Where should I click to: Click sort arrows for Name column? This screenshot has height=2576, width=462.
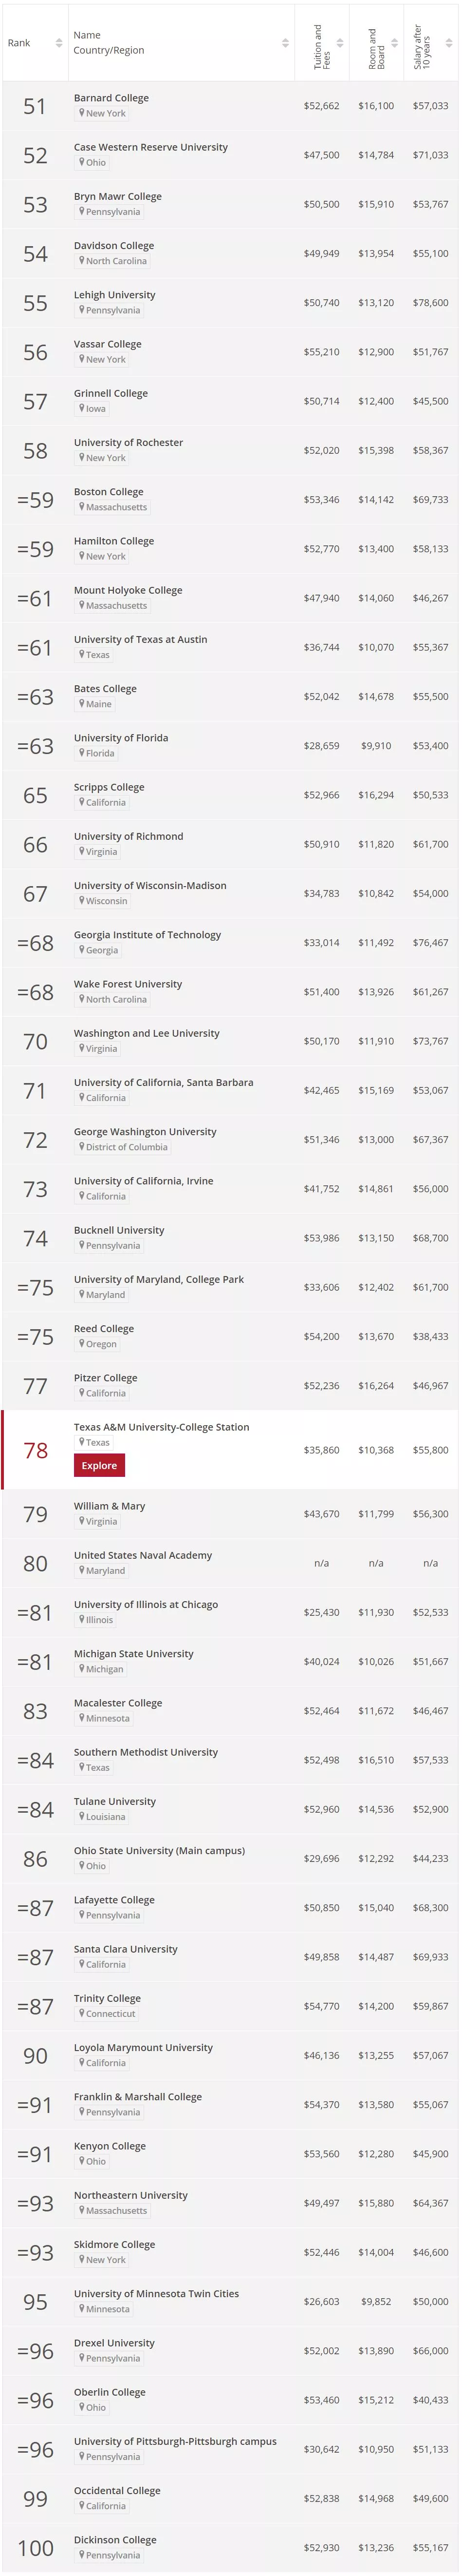pyautogui.click(x=285, y=43)
